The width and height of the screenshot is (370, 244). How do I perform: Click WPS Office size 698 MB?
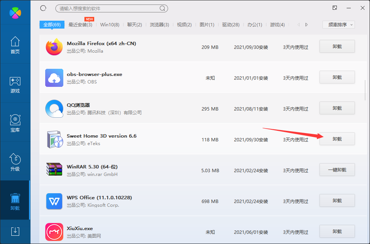coord(210,202)
